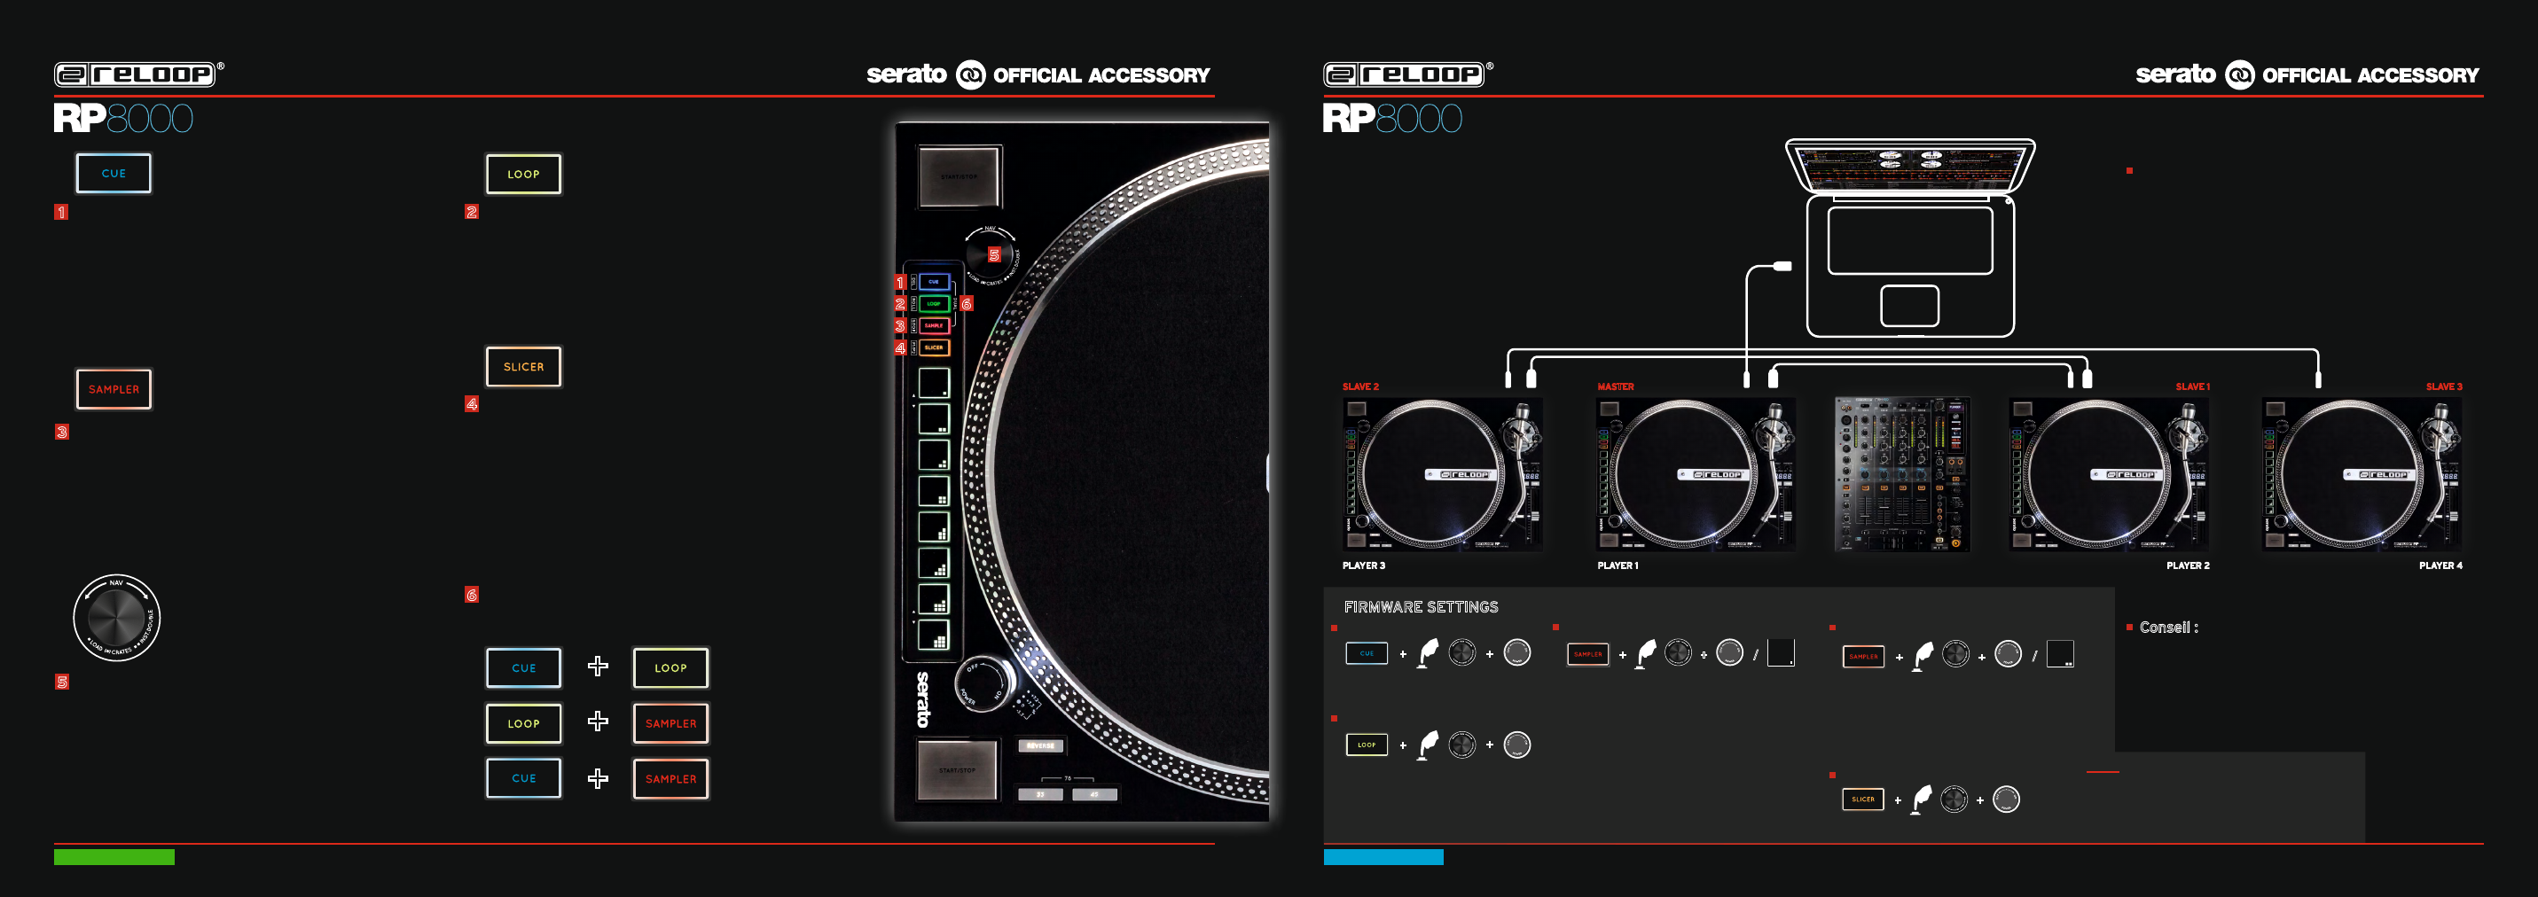
Task: Click the lower START/STOP button on the large turntable
Action: 957,770
